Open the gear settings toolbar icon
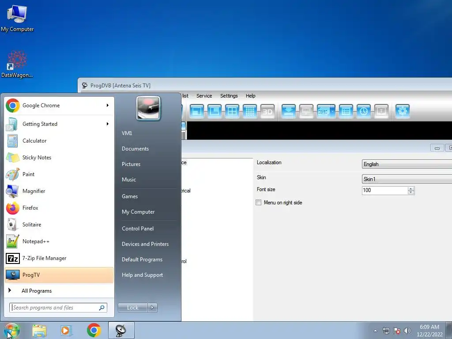This screenshot has width=452, height=339. coord(403,111)
